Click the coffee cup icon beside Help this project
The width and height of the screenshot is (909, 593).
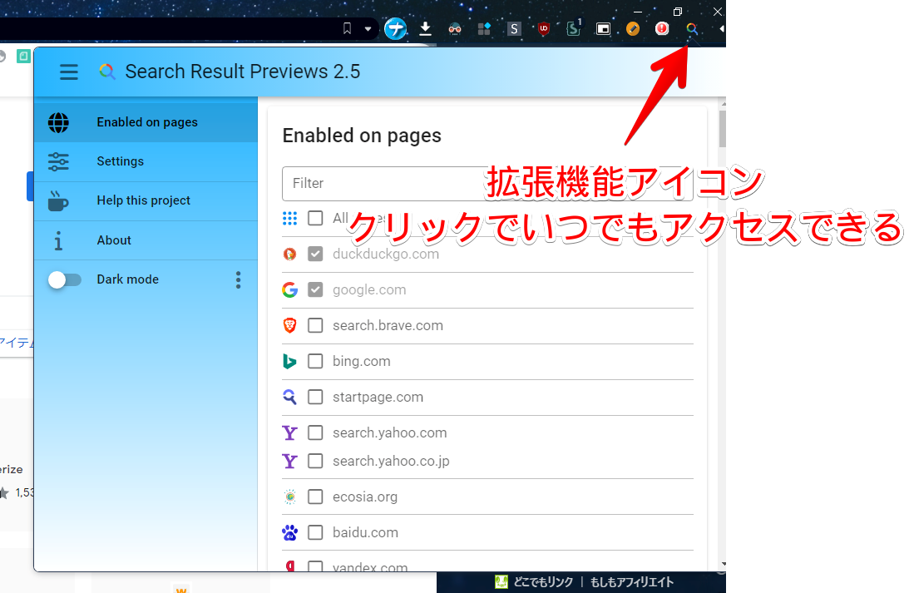(58, 200)
